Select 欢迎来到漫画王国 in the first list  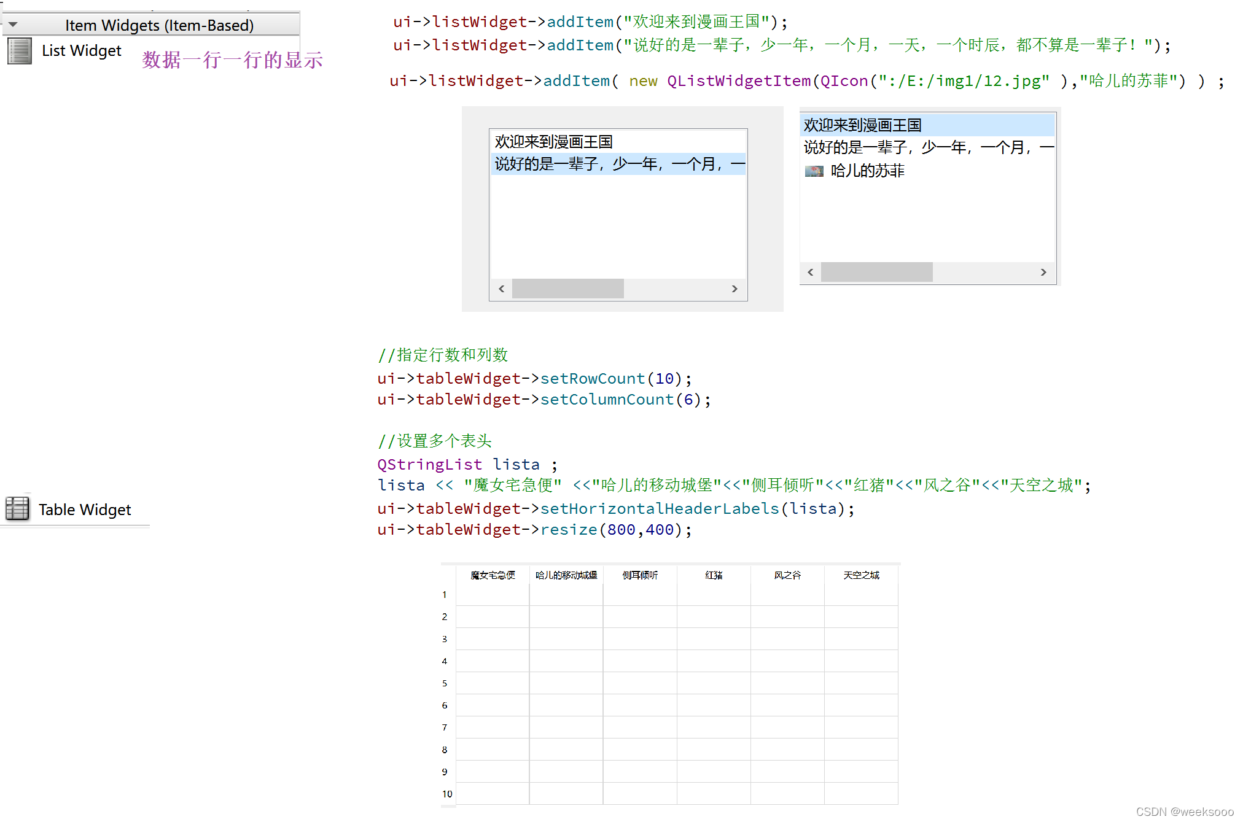tap(553, 142)
